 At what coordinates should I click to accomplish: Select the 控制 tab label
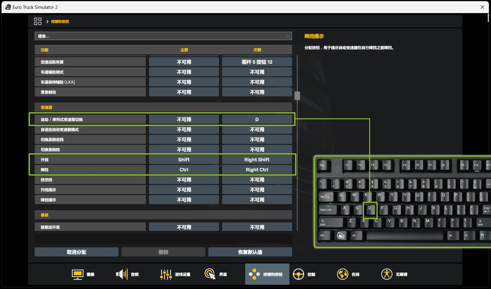[x=312, y=274]
